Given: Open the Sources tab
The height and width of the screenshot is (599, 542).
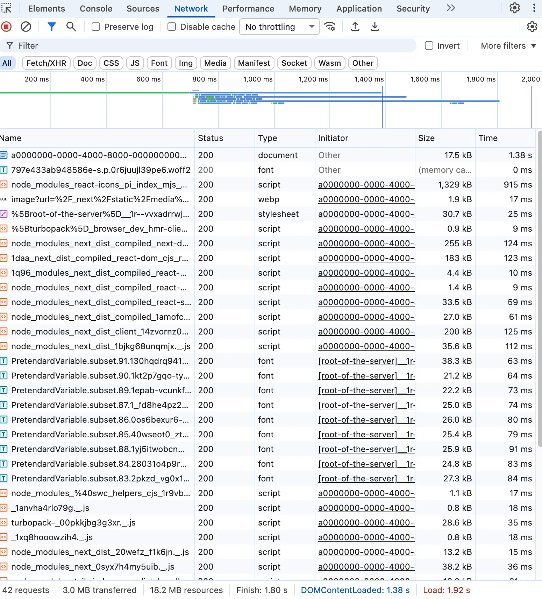Looking at the screenshot, I should point(143,9).
